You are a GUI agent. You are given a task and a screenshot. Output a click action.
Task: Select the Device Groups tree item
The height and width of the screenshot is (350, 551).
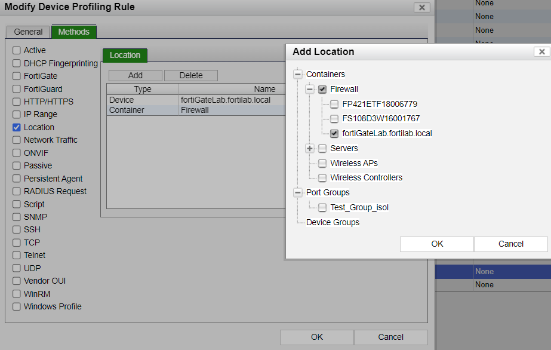333,222
